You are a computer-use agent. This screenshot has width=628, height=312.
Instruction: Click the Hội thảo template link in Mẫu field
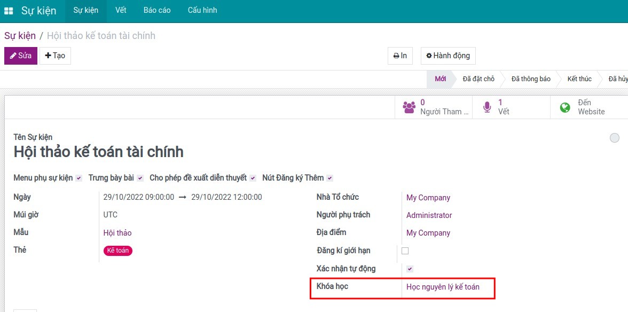pyautogui.click(x=117, y=232)
